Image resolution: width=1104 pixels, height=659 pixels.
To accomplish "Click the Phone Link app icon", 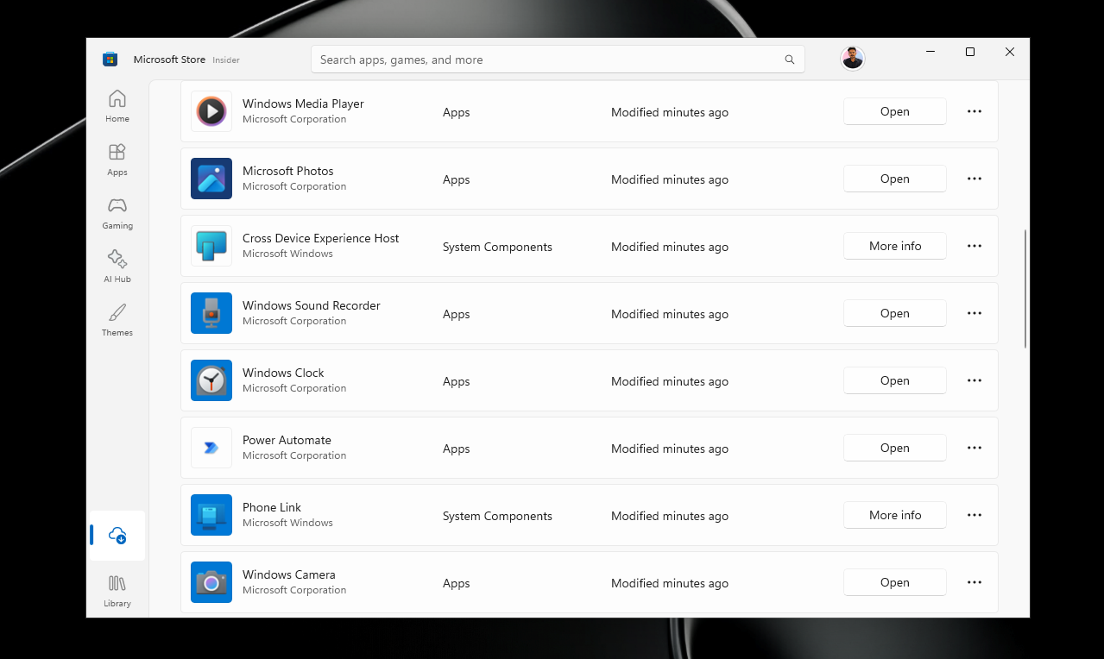I will point(211,515).
